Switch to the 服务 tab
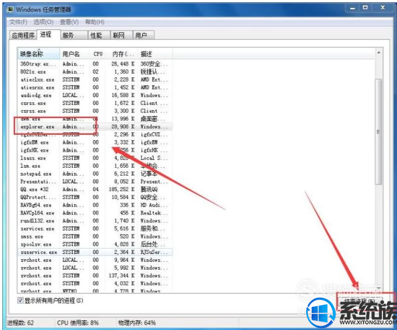 click(x=74, y=35)
